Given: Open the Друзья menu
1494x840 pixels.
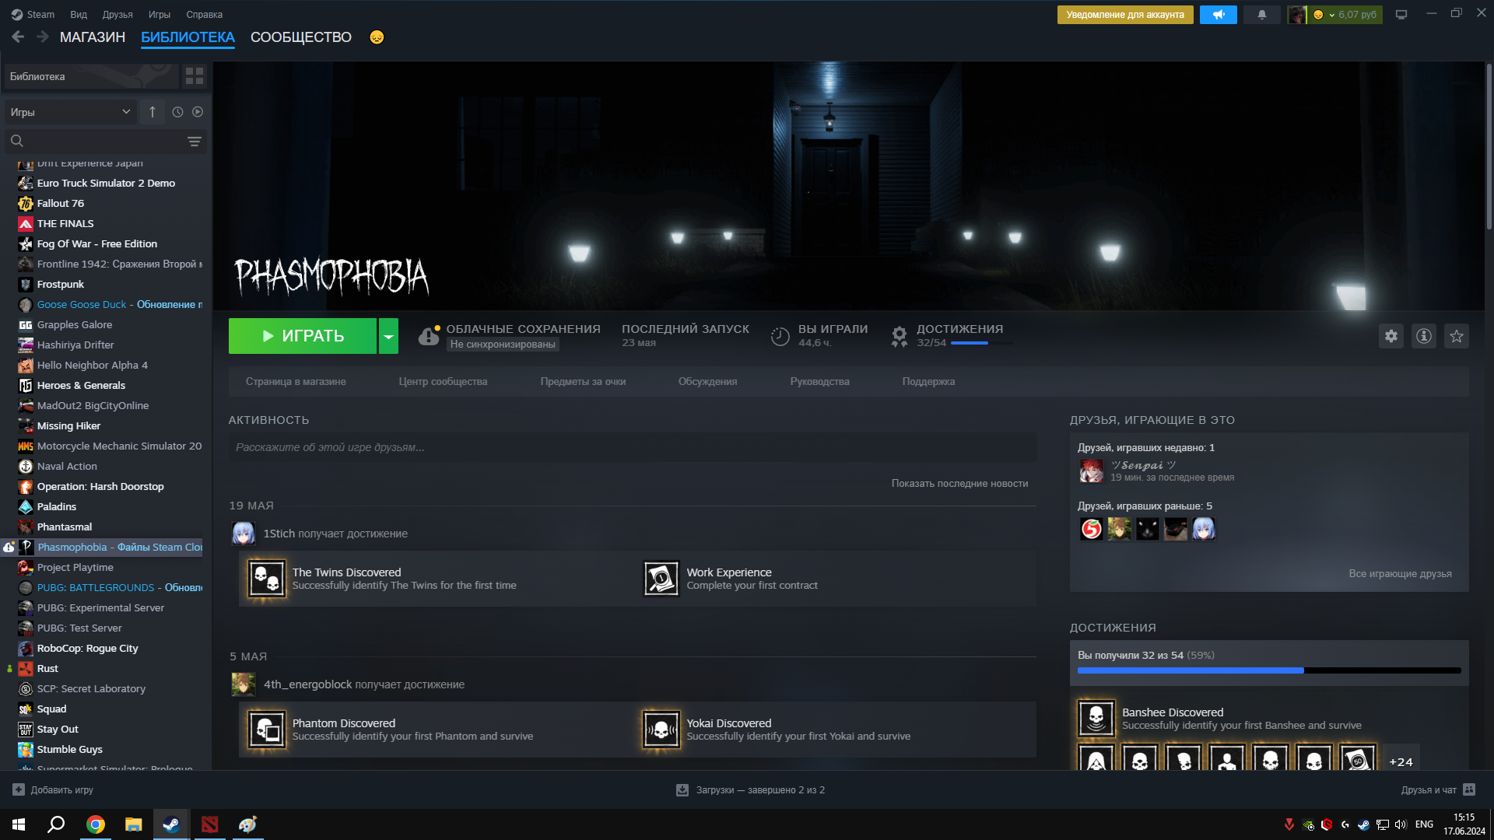Looking at the screenshot, I should [117, 15].
